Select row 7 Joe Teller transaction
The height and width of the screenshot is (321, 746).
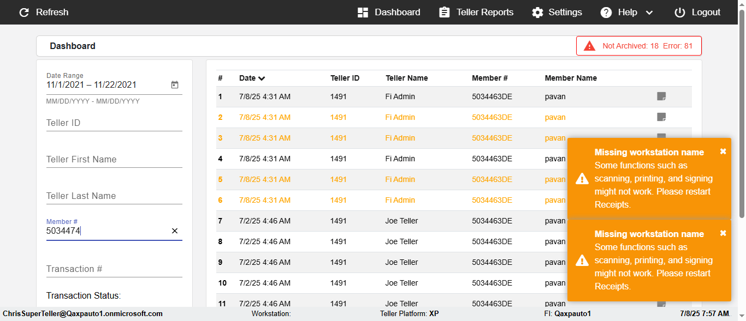[x=401, y=221]
